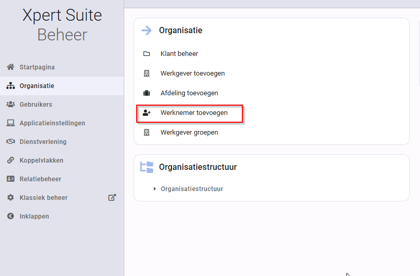Click the chain link icon for Koppelvlakken
The image size is (420, 276).
pyautogui.click(x=10, y=160)
